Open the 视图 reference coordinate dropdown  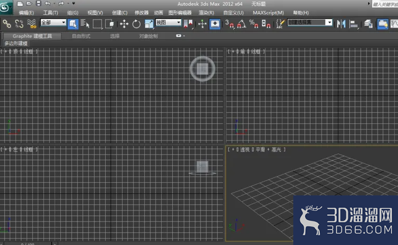(168, 23)
